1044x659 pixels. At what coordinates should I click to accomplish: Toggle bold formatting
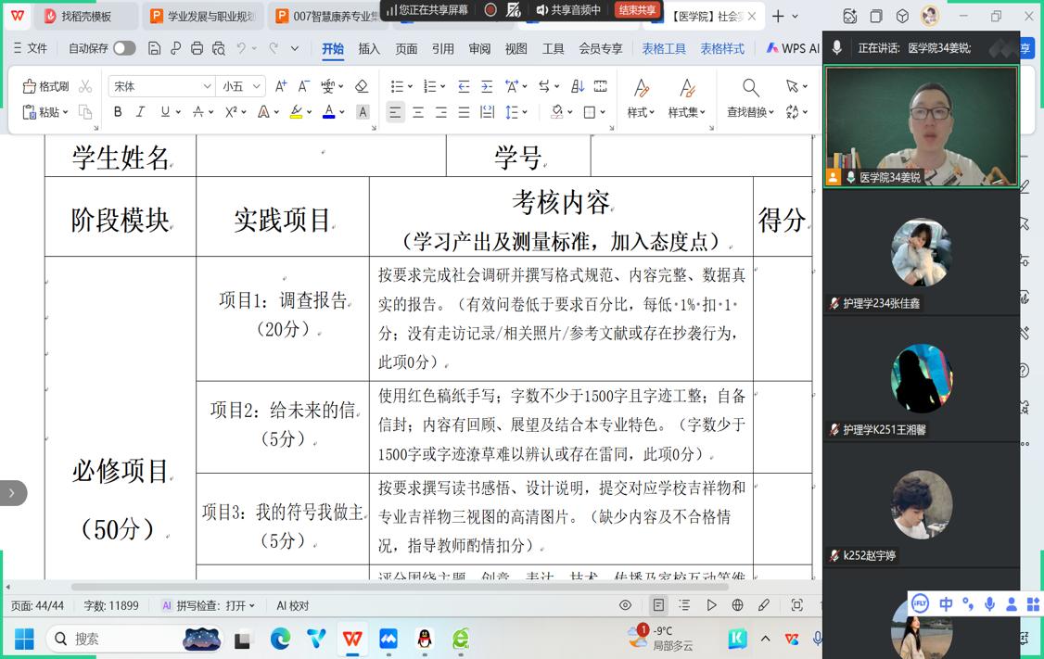pos(118,112)
